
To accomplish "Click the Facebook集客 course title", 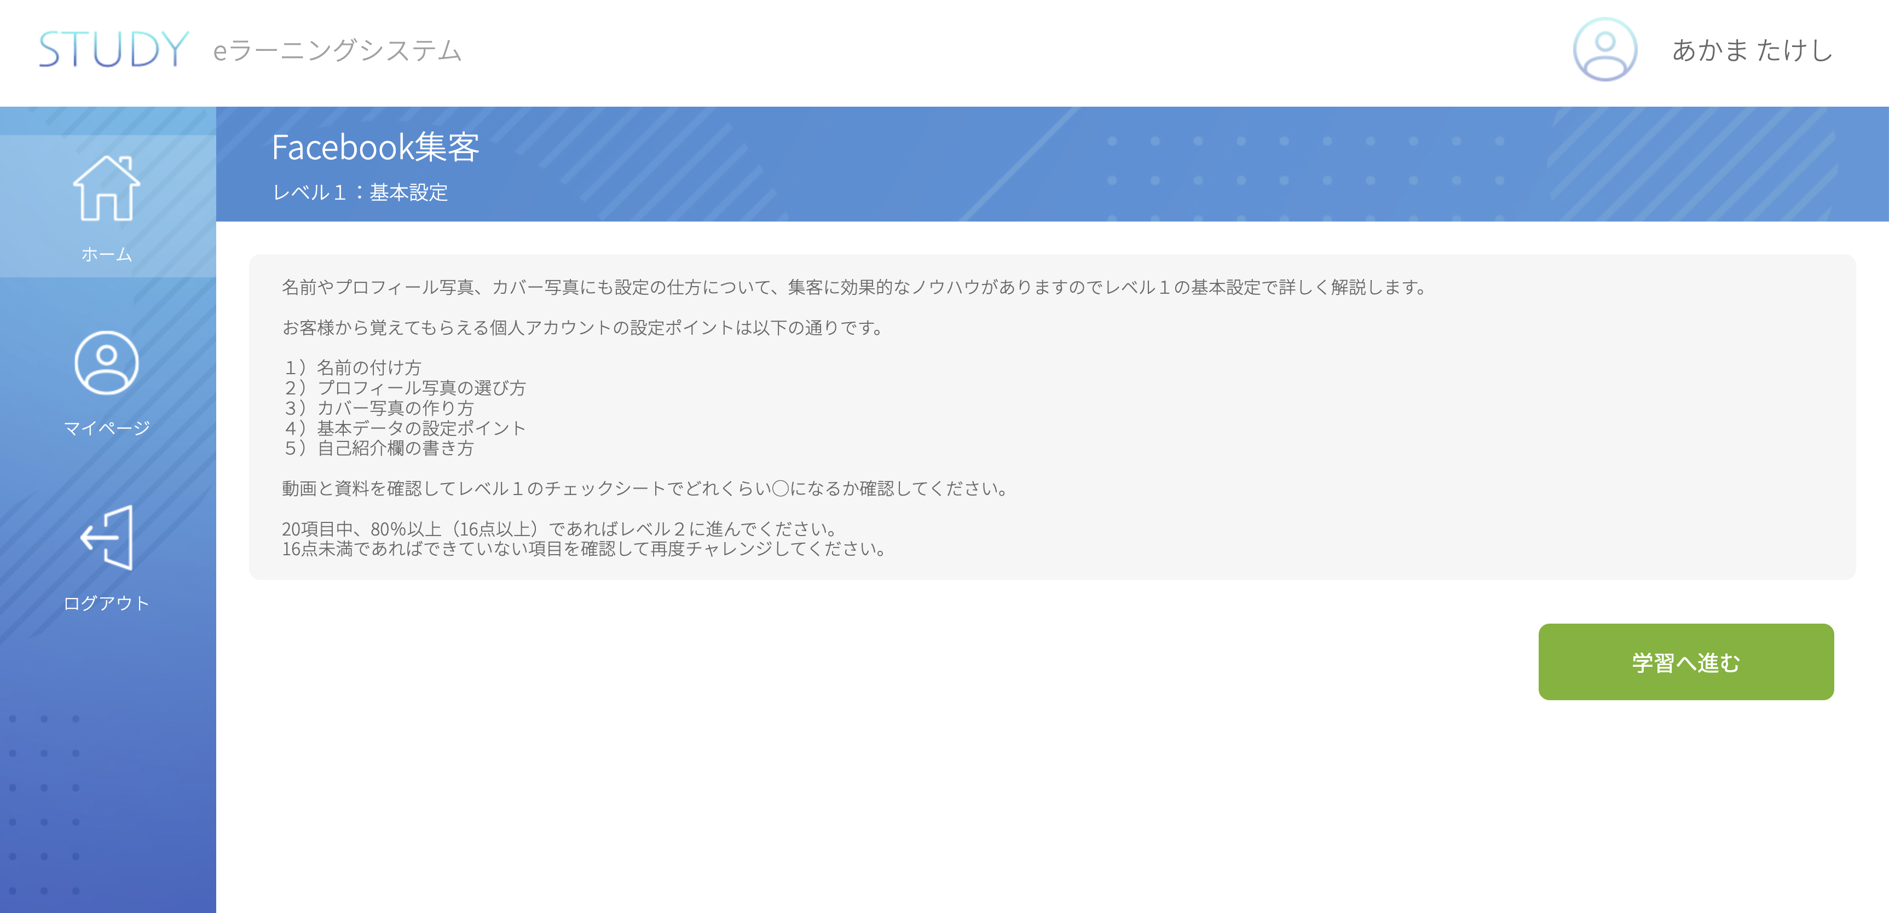I will (x=376, y=147).
